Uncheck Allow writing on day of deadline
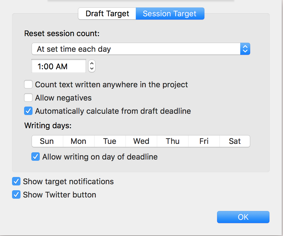 [36, 157]
